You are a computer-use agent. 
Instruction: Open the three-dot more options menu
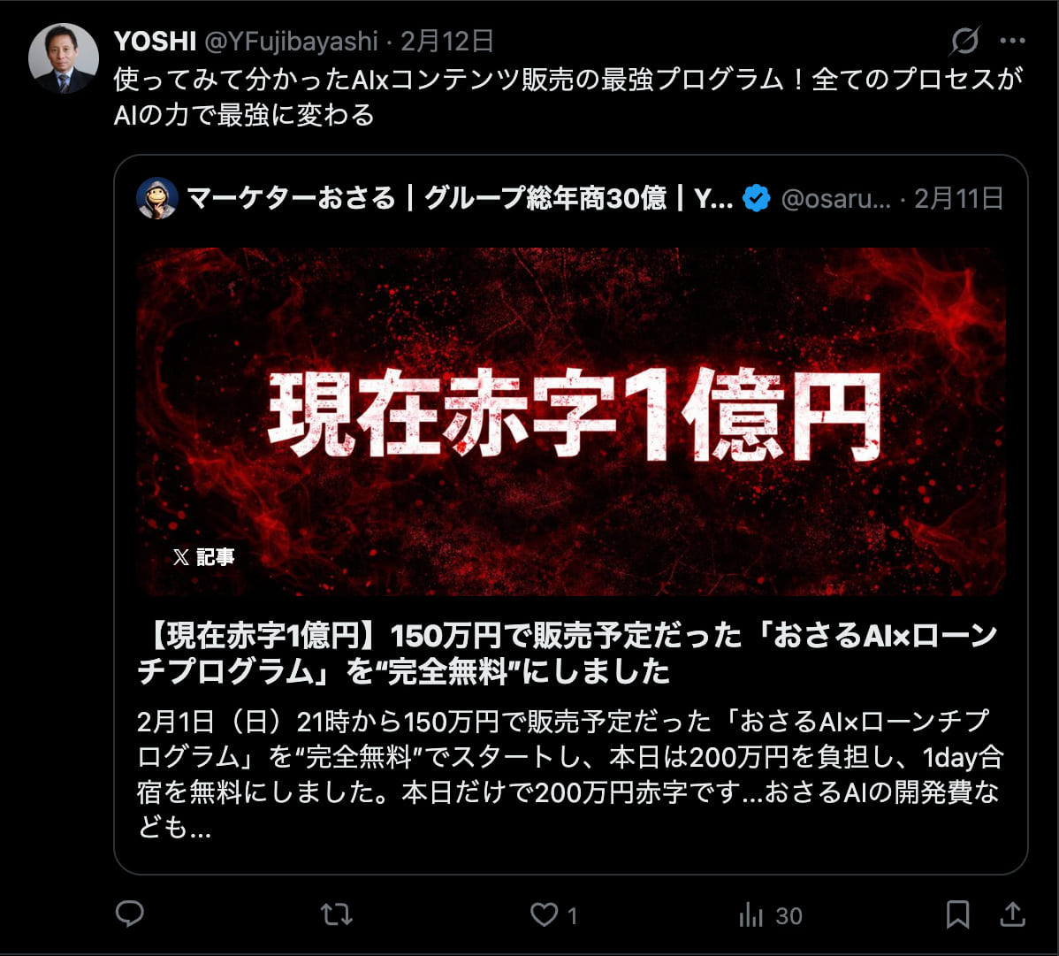coord(1012,41)
